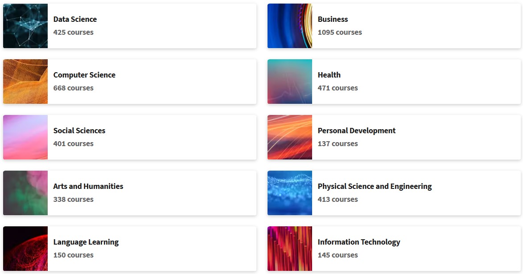Select 150 courses under Language Learning
This screenshot has width=523, height=274.
point(74,255)
